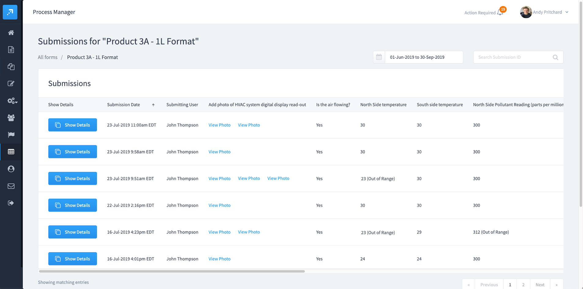The image size is (583, 289).
Task: Click the edit pencil sidebar icon
Action: [11, 84]
